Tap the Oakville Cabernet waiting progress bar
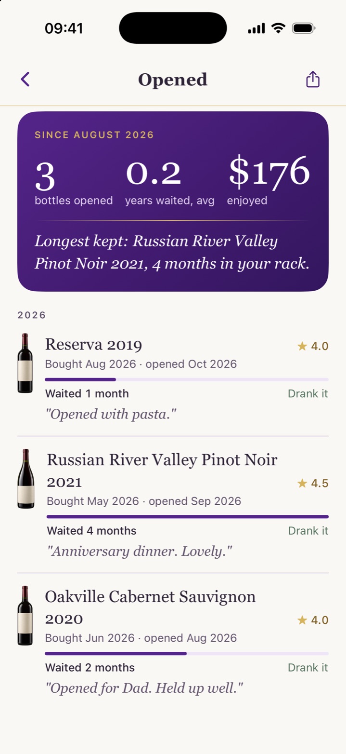This screenshot has width=346, height=754. pos(187,653)
